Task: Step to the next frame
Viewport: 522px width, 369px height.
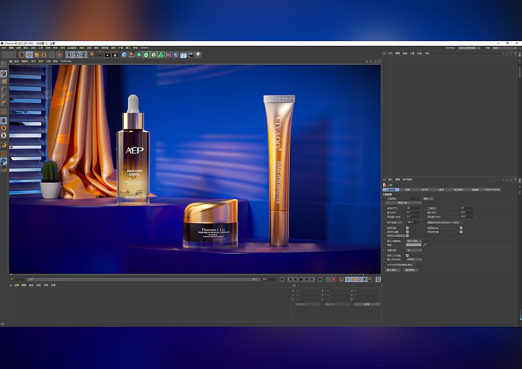Action: [x=307, y=280]
